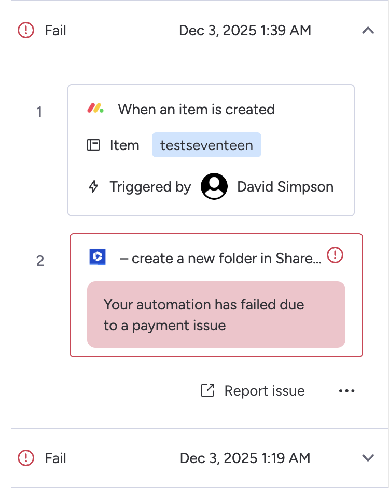The height and width of the screenshot is (488, 389).
Task: Click the Dec 3, 2025 1:39 AM timestamp
Action: pyautogui.click(x=245, y=31)
